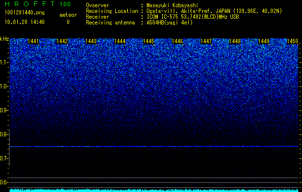Click the date stamp 10.01.28 14:40
This screenshot has width=302, height=192.
pyautogui.click(x=24, y=22)
